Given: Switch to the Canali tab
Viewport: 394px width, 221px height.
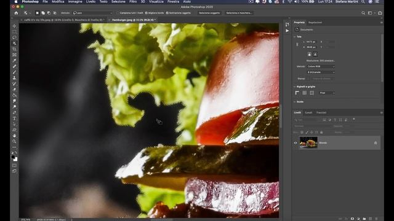Looking at the screenshot, I should pos(308,113).
